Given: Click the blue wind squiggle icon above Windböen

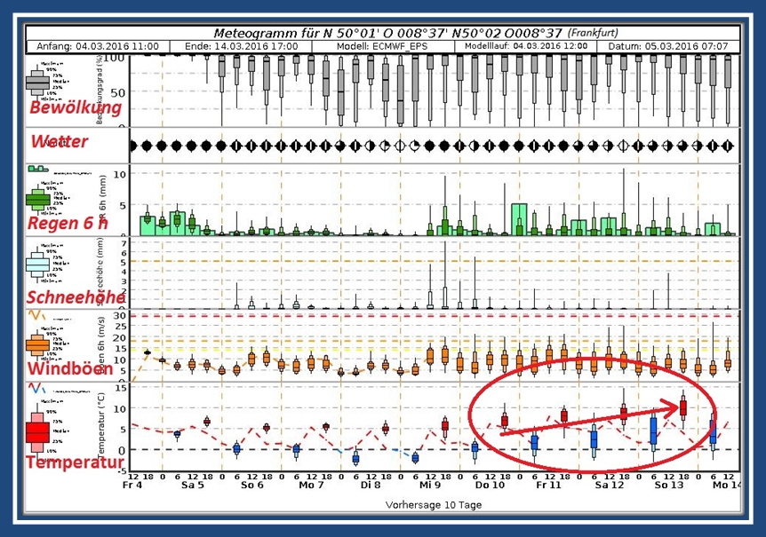Looking at the screenshot, I should (x=34, y=314).
